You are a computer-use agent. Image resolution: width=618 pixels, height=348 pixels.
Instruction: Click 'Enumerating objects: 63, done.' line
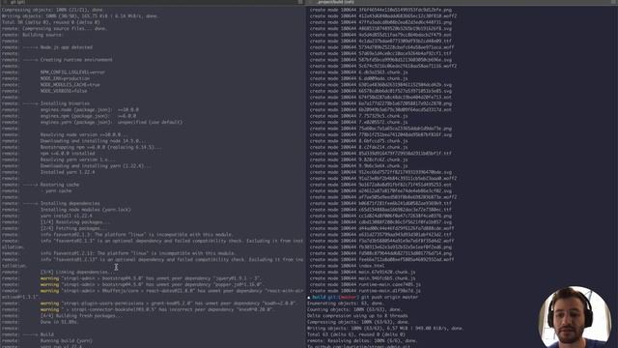click(346, 304)
